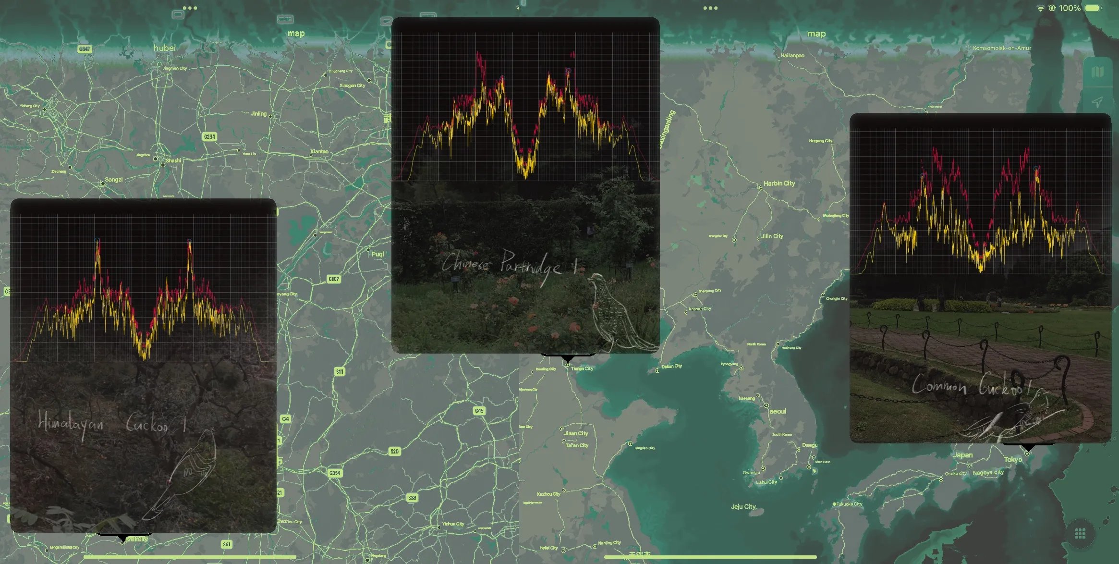Click the G107 highway marker
This screenshot has width=1119, height=564.
[334, 279]
